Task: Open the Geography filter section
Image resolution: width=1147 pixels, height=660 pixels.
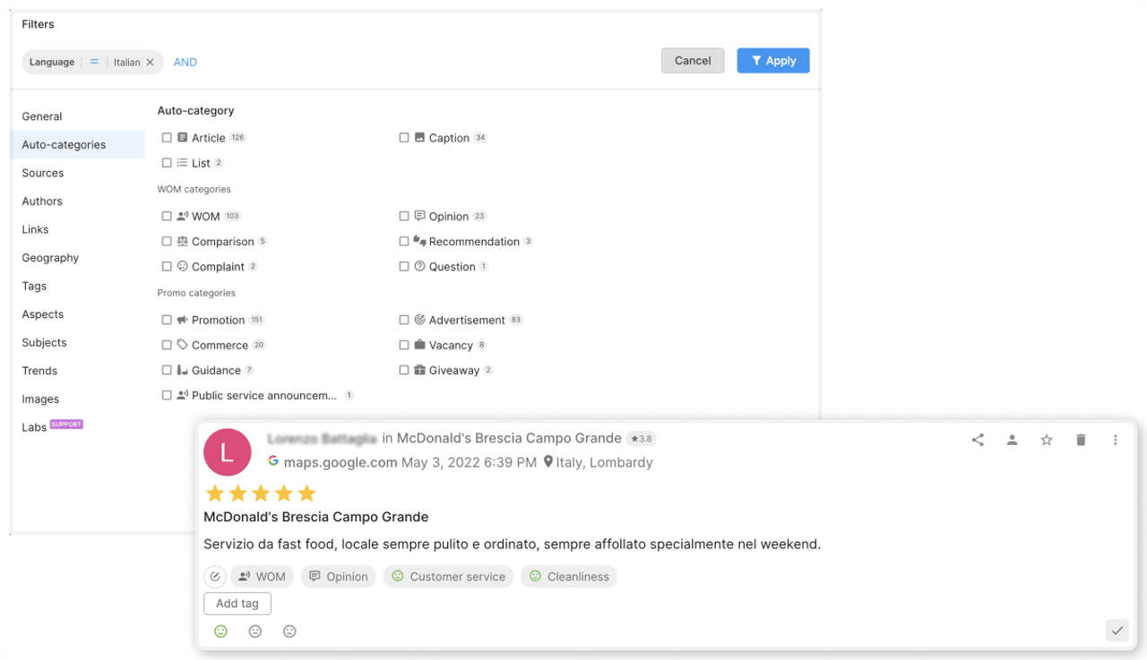Action: pyautogui.click(x=50, y=258)
